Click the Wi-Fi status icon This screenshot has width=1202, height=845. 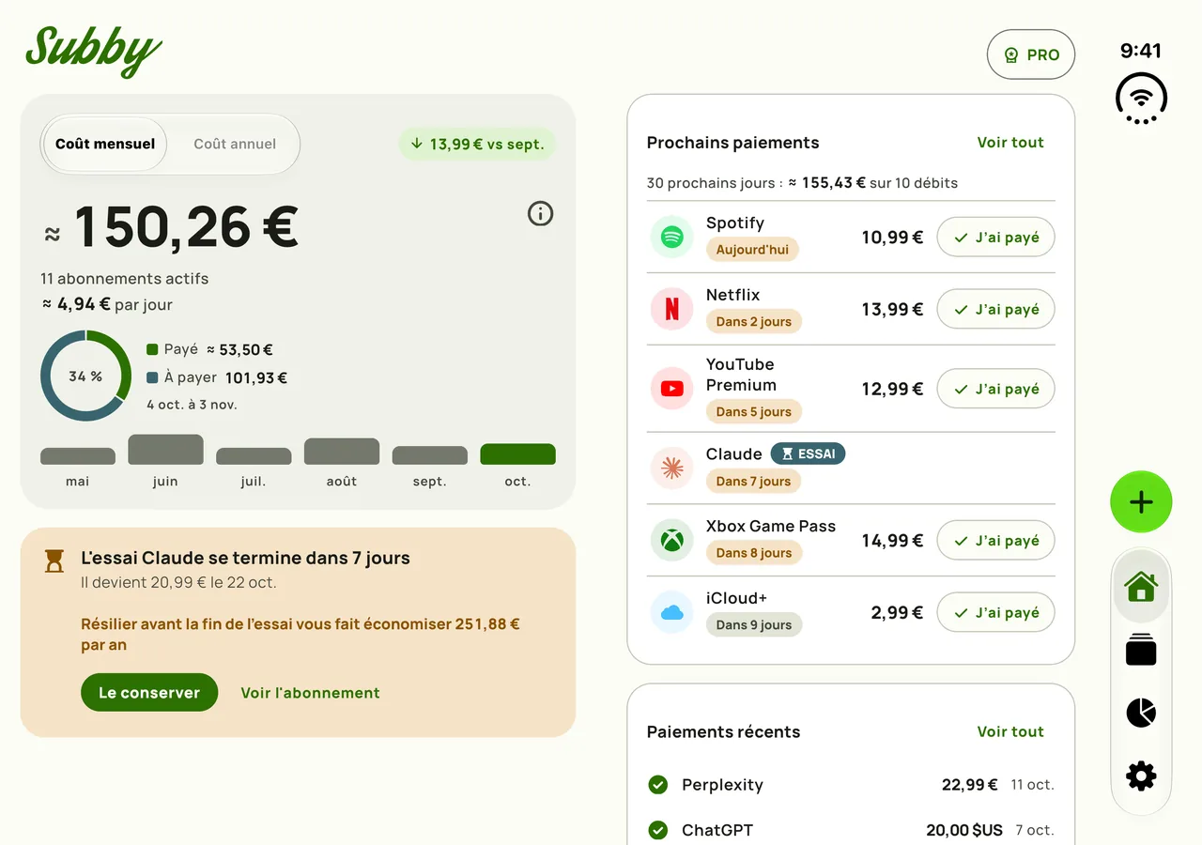(1141, 99)
